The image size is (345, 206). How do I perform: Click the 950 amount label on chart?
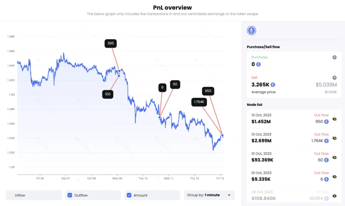(208, 91)
